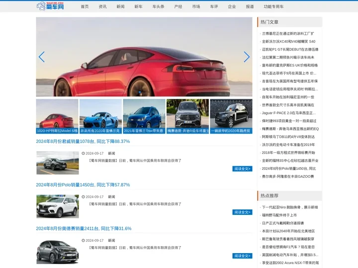Image resolution: width=358 pixels, height=268 pixels.
Task: Open 吉普现在为英国所有型号提供五年保 link
Action: pos(290,81)
